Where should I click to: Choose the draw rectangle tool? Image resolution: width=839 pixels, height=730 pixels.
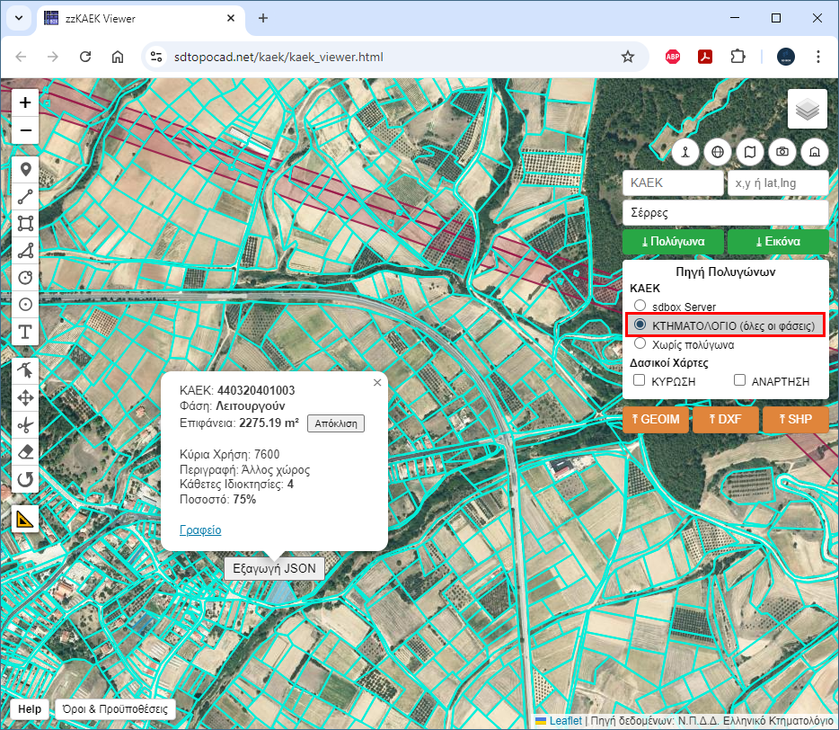point(25,223)
